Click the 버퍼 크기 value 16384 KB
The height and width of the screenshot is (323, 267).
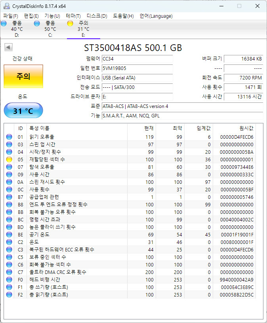point(244,59)
